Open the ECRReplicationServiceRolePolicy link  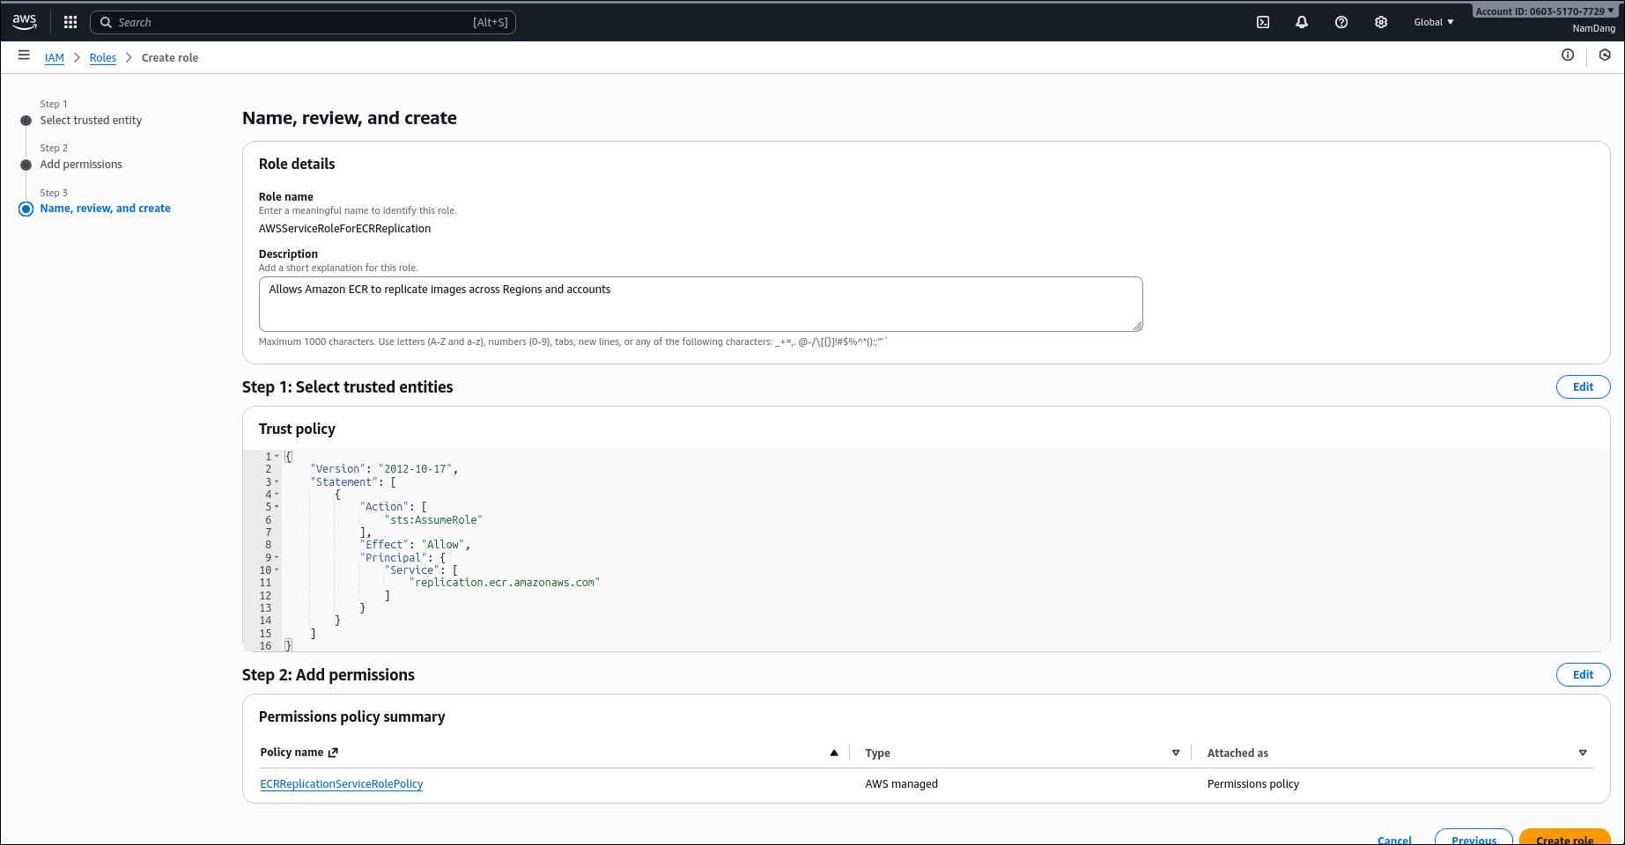coord(342,784)
